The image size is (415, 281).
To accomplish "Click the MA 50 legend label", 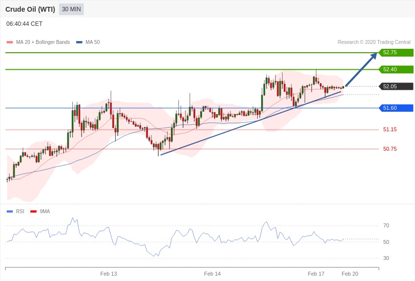I will tap(93, 42).
